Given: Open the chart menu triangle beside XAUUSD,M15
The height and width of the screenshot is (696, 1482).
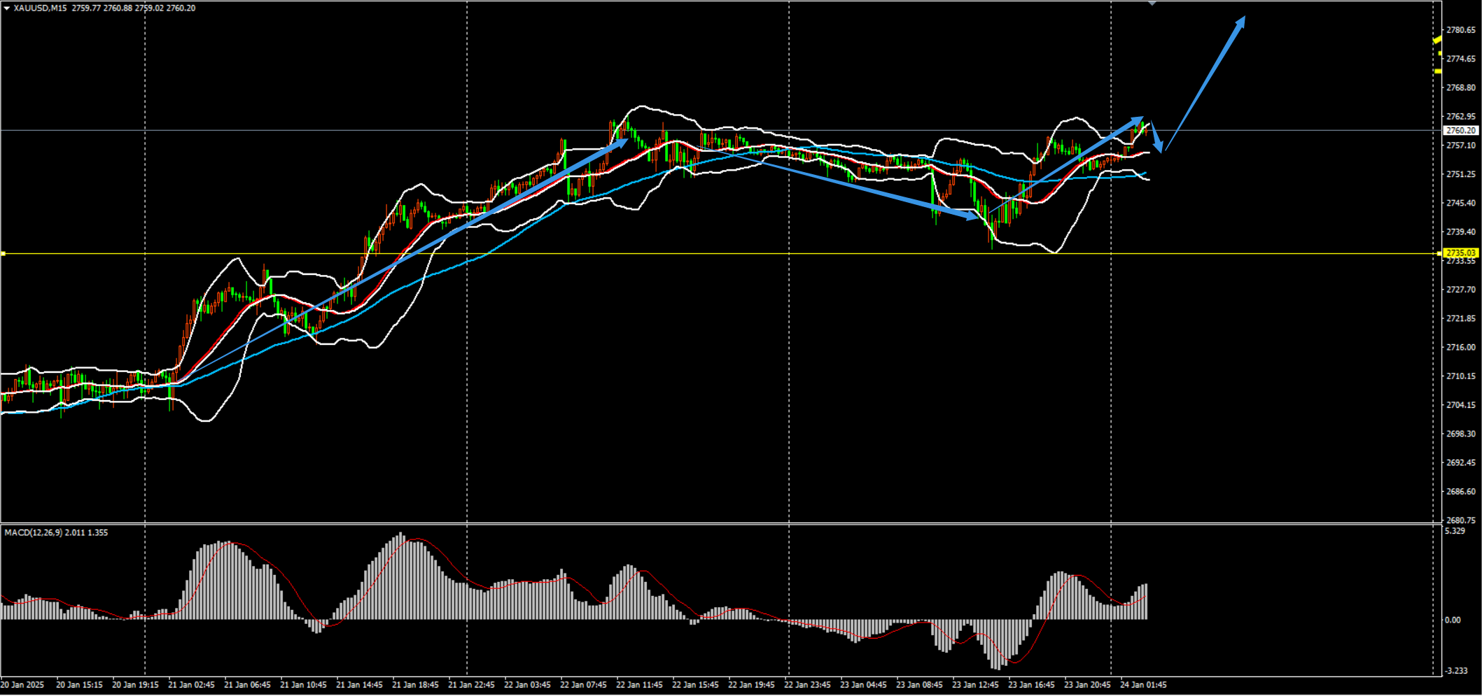Looking at the screenshot, I should click(x=7, y=8).
